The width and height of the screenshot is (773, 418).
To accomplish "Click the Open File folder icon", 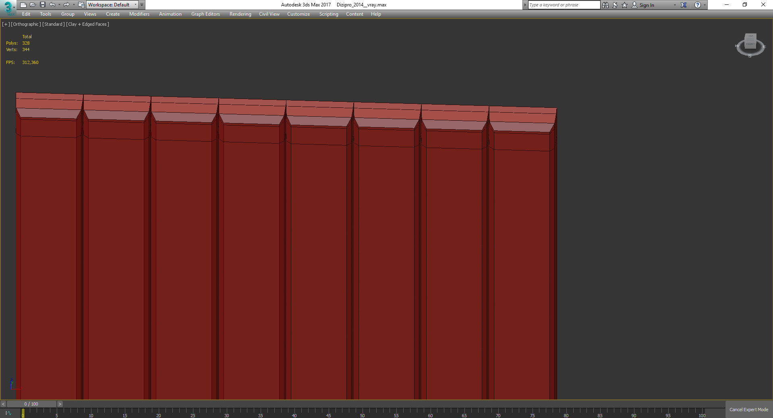I will pyautogui.click(x=33, y=5).
